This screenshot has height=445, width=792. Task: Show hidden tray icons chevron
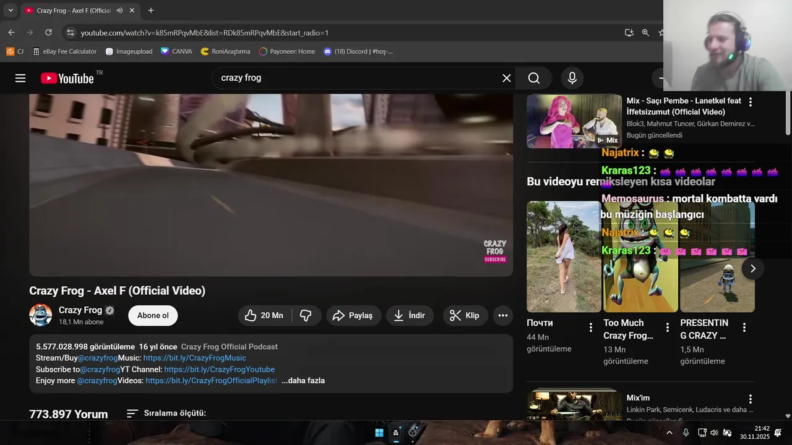click(x=669, y=433)
